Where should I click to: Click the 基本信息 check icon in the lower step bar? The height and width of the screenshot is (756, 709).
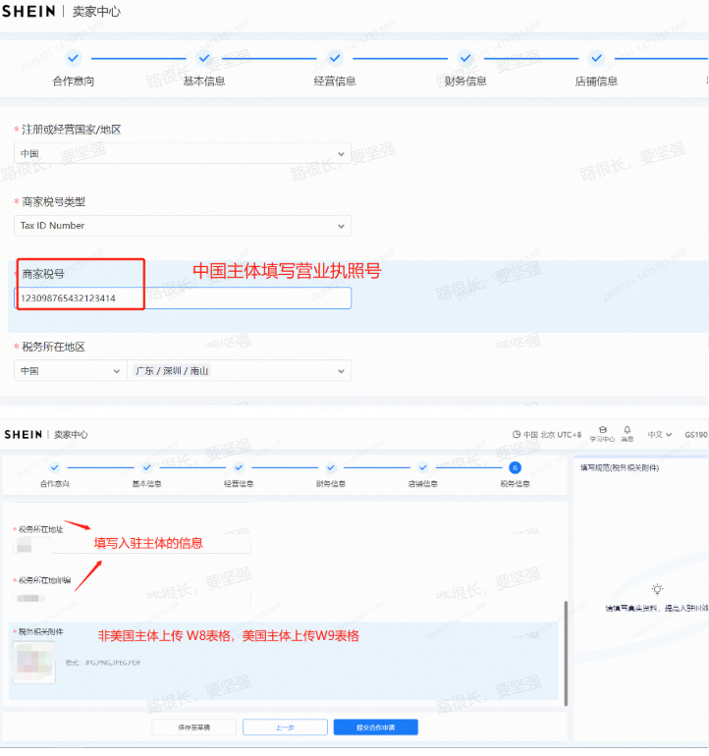pos(146,467)
